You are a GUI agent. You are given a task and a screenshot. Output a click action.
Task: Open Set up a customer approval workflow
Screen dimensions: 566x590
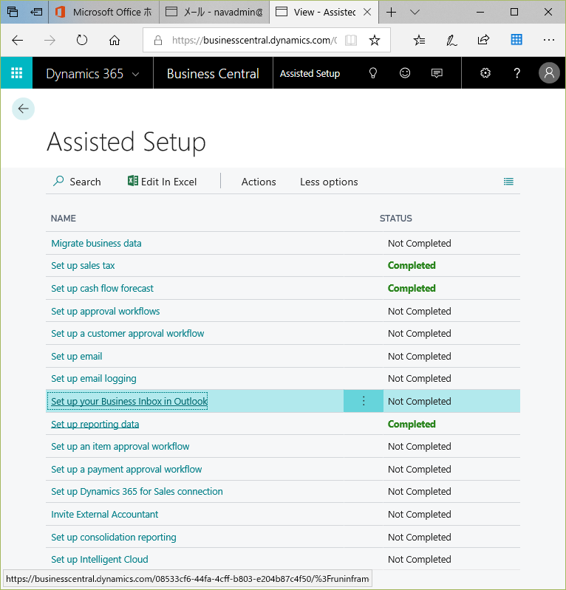[128, 333]
